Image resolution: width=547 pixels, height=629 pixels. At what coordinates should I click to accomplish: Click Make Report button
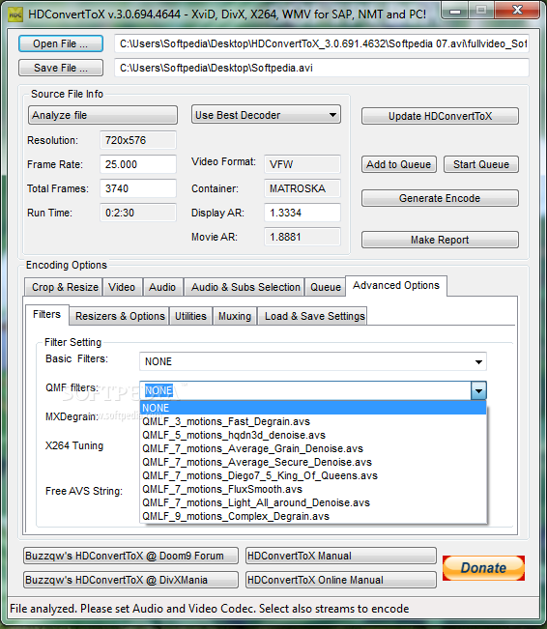click(x=440, y=240)
